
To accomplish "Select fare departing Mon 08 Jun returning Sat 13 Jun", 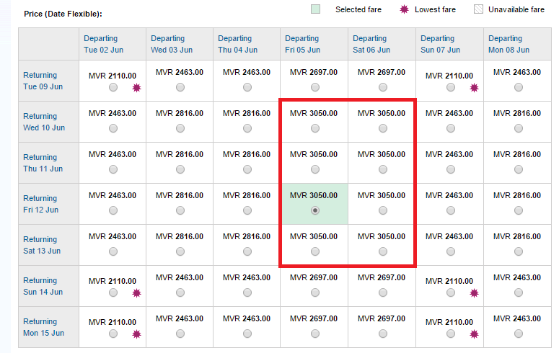I will point(519,251).
